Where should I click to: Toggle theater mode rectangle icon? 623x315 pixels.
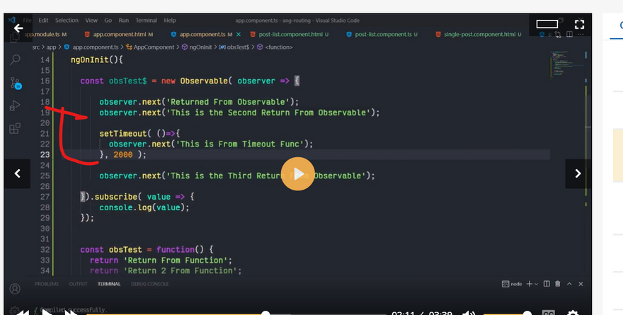[547, 27]
